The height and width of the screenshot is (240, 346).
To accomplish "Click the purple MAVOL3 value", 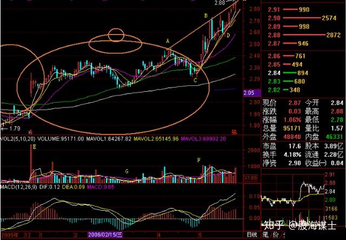I will pyautogui.click(x=203, y=139).
